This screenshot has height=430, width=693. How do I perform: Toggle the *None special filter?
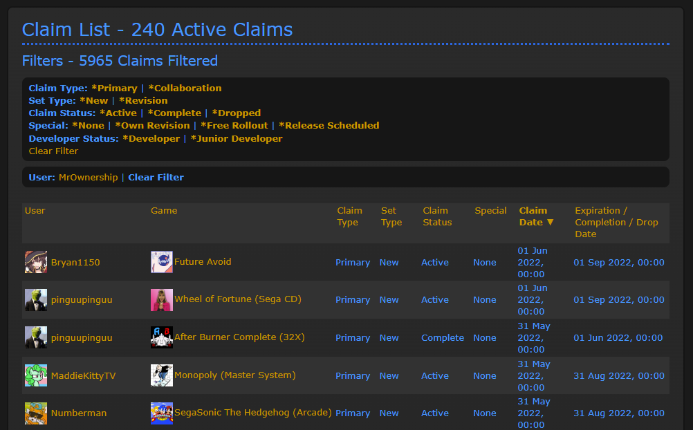coord(88,125)
